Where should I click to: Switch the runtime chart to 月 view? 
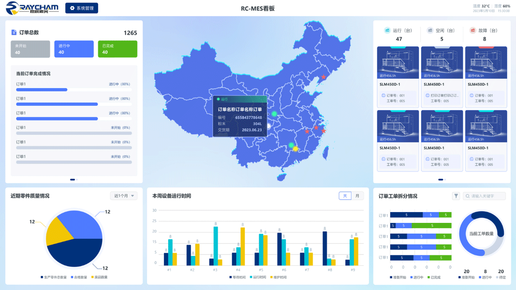tap(357, 196)
